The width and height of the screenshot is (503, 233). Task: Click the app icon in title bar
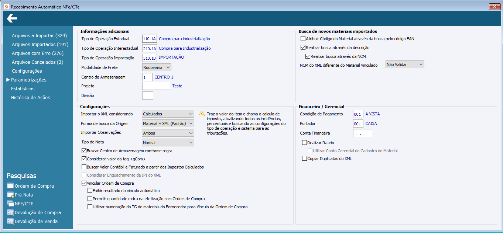point(6,7)
